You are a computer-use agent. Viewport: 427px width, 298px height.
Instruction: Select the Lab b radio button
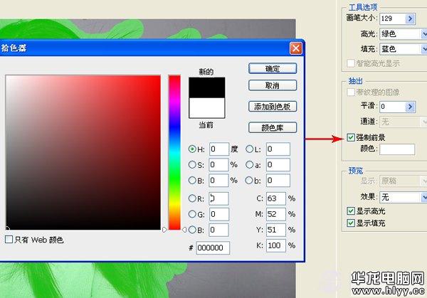click(x=249, y=181)
